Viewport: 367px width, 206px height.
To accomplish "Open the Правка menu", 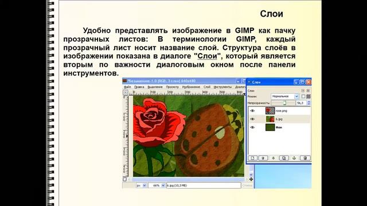I will pos(139,87).
